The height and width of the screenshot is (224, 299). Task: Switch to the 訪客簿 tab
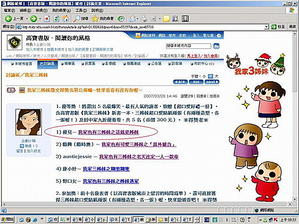(175, 64)
